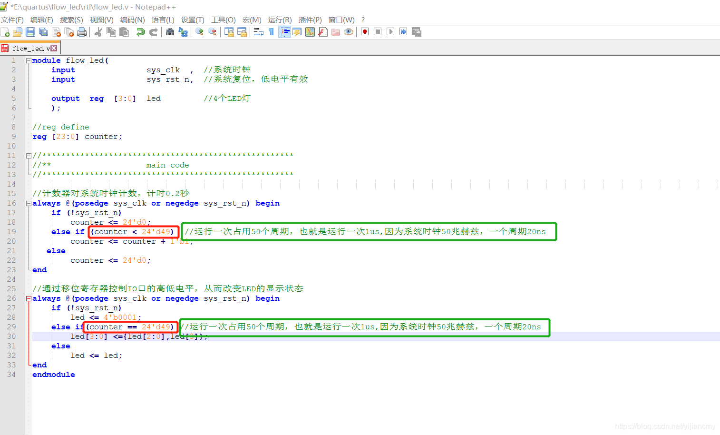
Task: Save the recorded macro icon
Action: [x=416, y=32]
